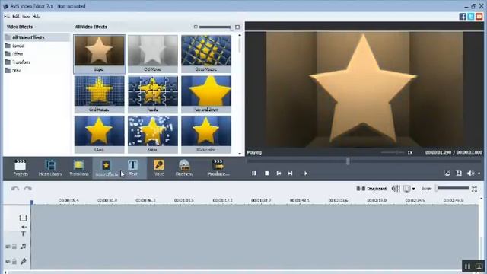Open the Media Library
The width and height of the screenshot is (487, 274).
click(x=50, y=167)
